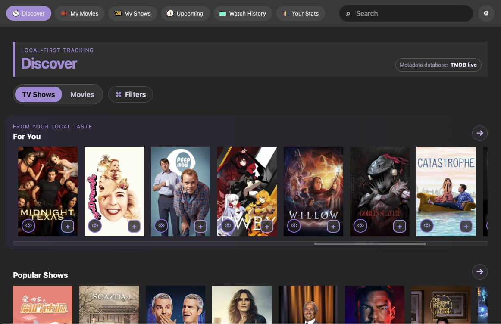The height and width of the screenshot is (324, 501).
Task: Open the Your Stats tab
Action: pos(301,13)
